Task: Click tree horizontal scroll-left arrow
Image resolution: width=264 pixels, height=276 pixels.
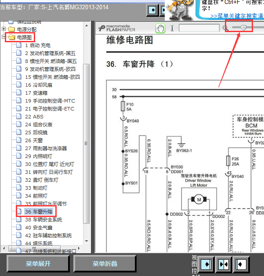Action: 4,249
